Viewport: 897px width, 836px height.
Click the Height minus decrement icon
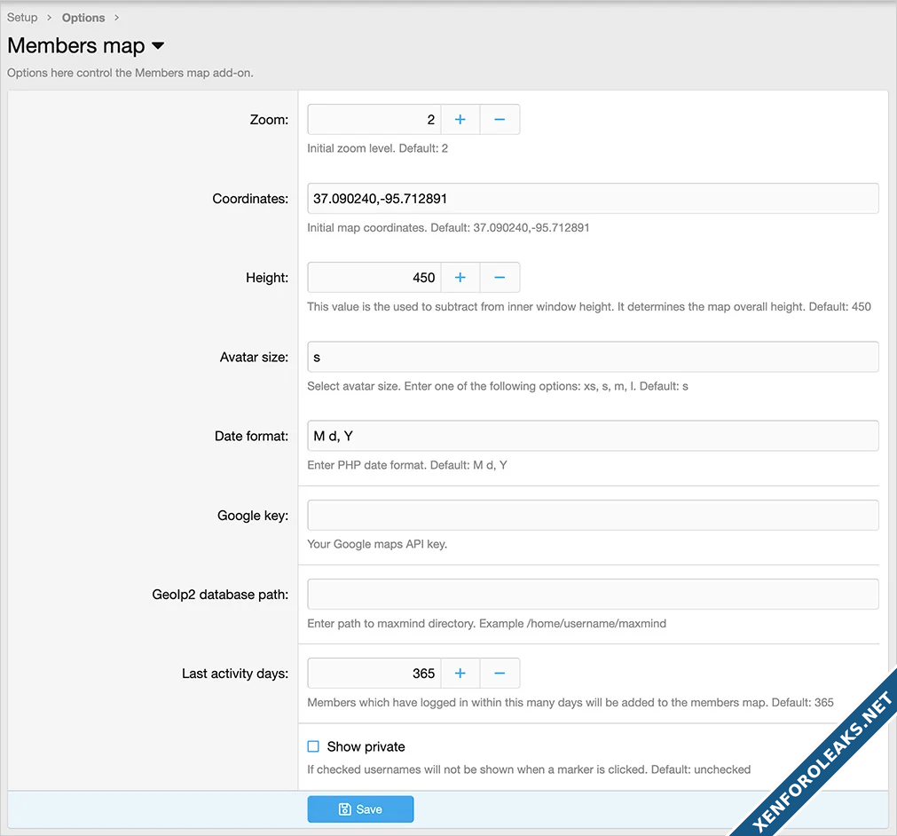pos(500,278)
